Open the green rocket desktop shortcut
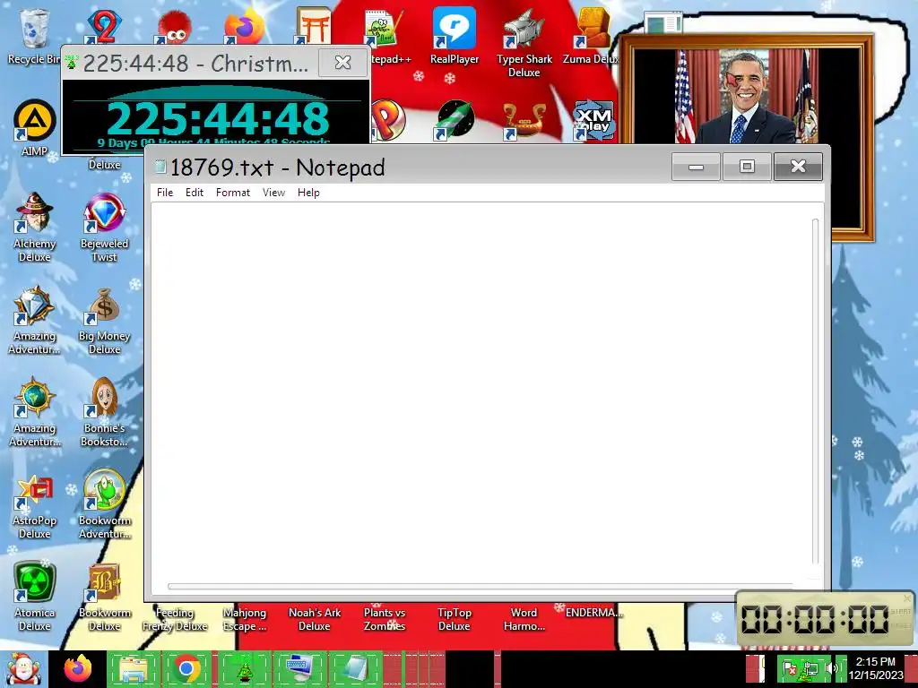The width and height of the screenshot is (918, 688). coord(455,120)
